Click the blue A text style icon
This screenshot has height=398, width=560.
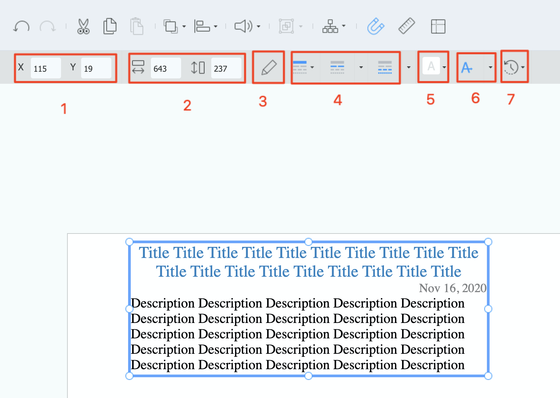click(467, 68)
